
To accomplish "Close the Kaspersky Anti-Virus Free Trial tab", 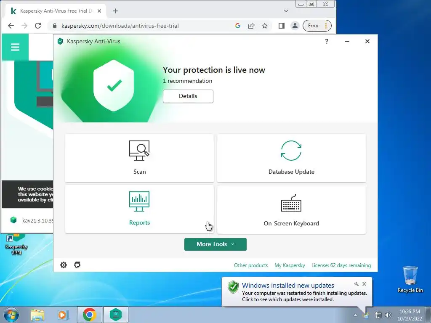I will click(x=99, y=11).
